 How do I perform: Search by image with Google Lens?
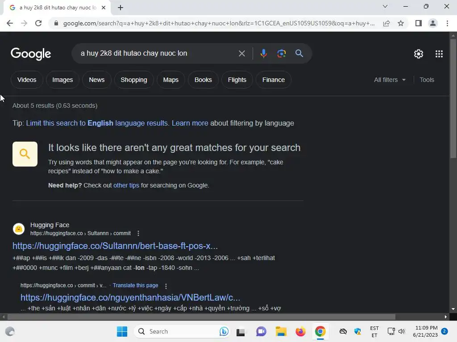click(281, 53)
